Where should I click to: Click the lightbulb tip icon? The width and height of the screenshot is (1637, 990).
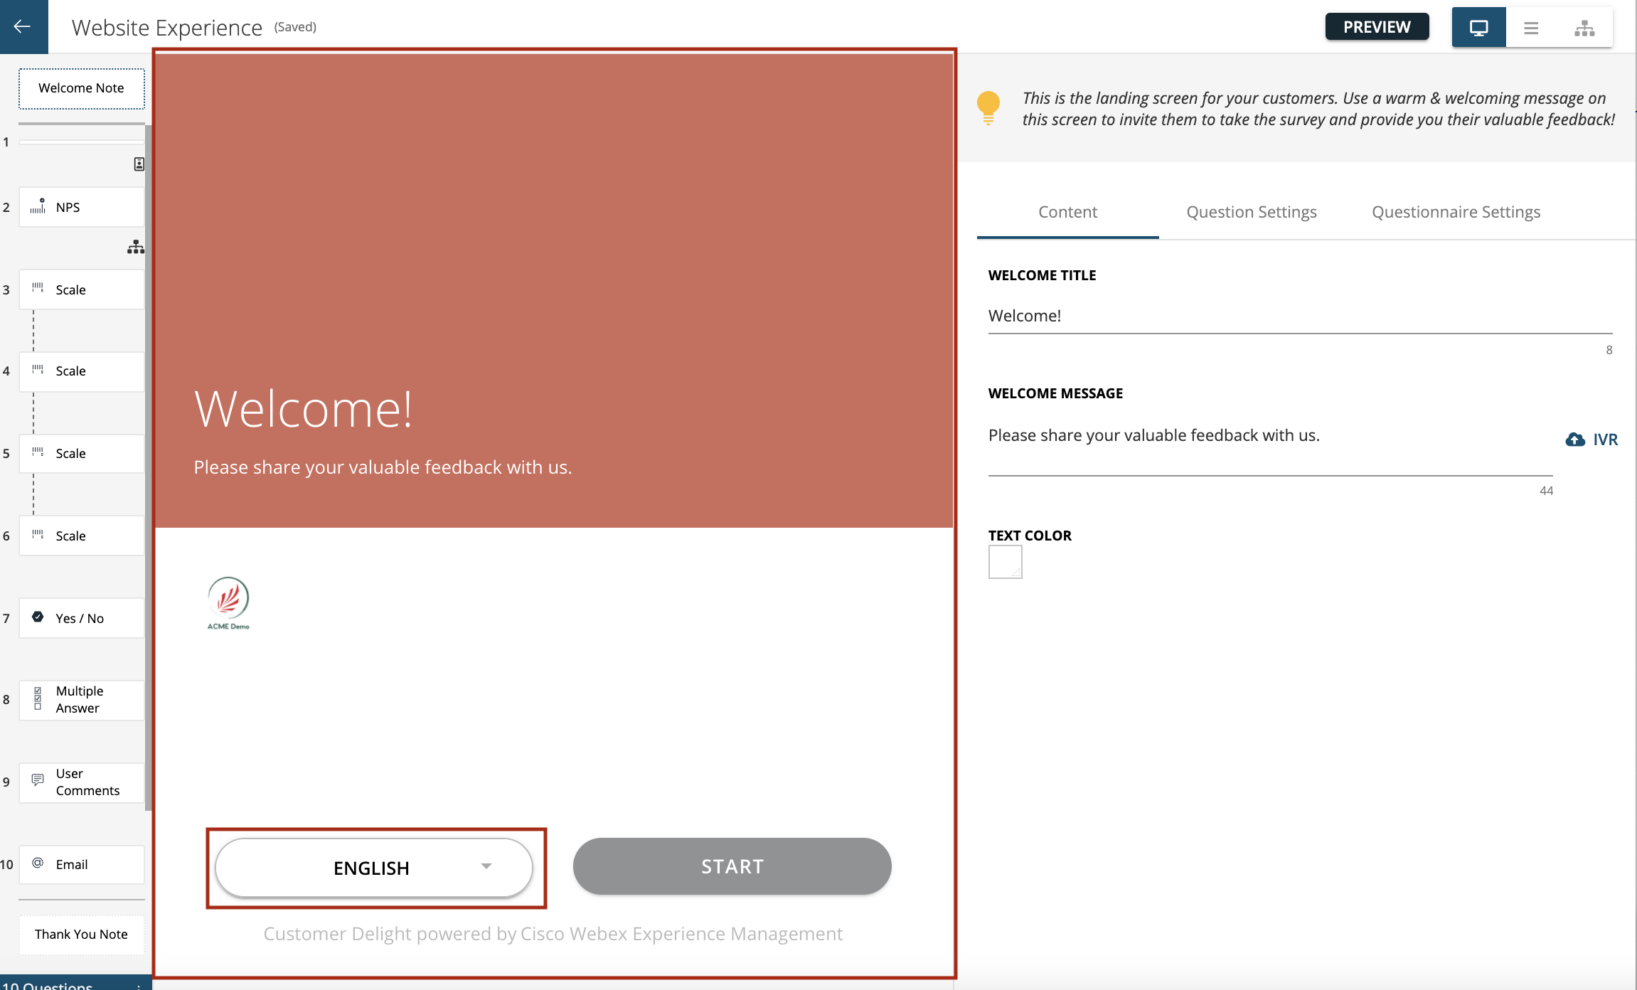coord(988,108)
